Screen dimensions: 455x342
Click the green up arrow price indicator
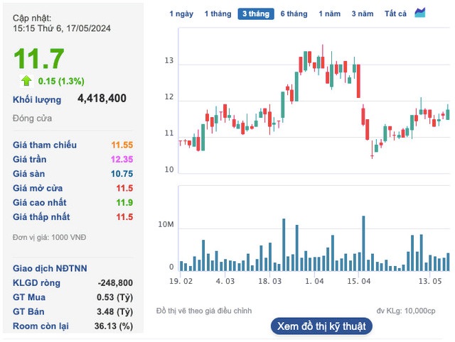tap(26, 80)
